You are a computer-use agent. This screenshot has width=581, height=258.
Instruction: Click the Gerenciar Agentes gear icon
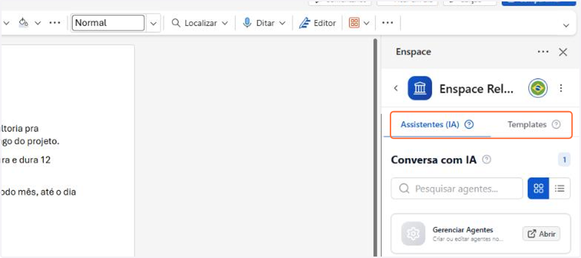[x=413, y=234]
